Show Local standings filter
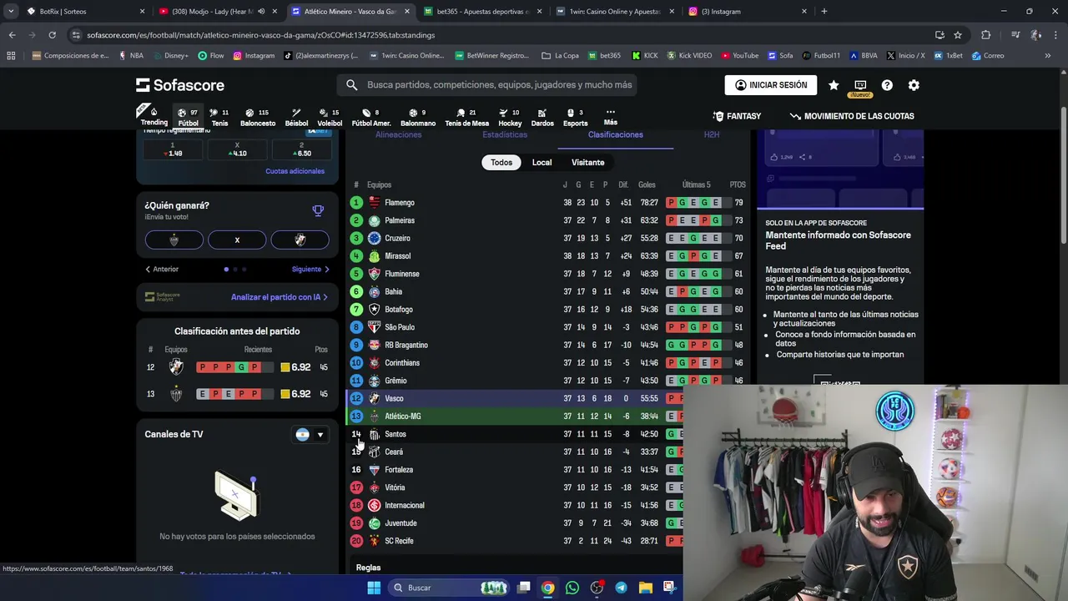Viewport: 1068px width, 601px height. (x=542, y=163)
